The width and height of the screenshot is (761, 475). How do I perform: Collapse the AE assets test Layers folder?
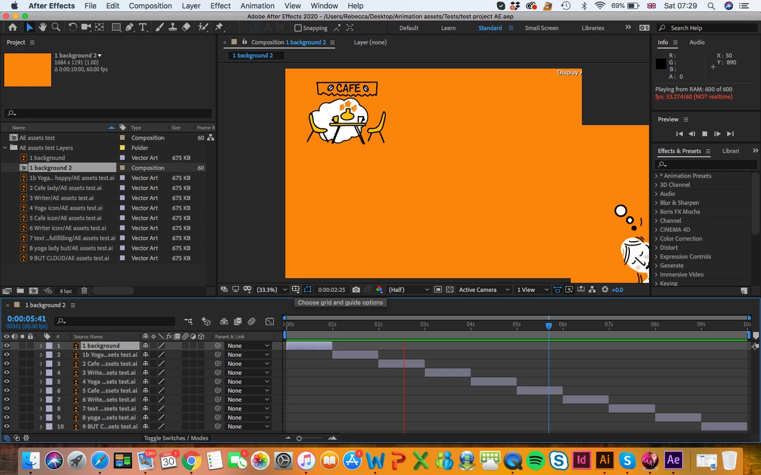click(x=5, y=148)
